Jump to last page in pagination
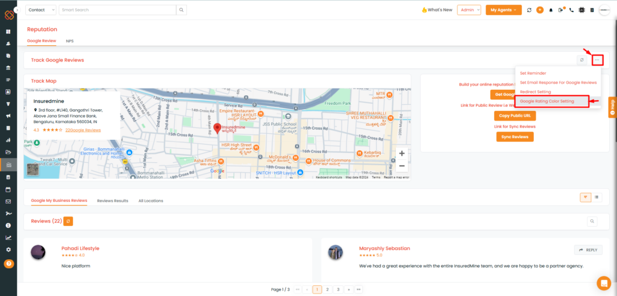Image resolution: width=617 pixels, height=296 pixels. point(359,289)
